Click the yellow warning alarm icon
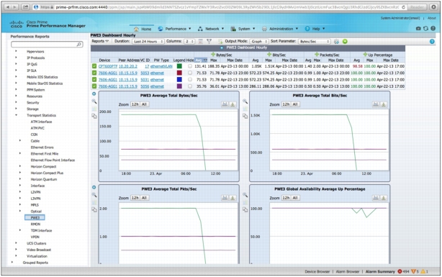The image size is (442, 277). pyautogui.click(x=423, y=271)
